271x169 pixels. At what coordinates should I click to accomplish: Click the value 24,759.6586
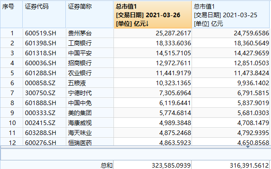[x=251, y=33]
